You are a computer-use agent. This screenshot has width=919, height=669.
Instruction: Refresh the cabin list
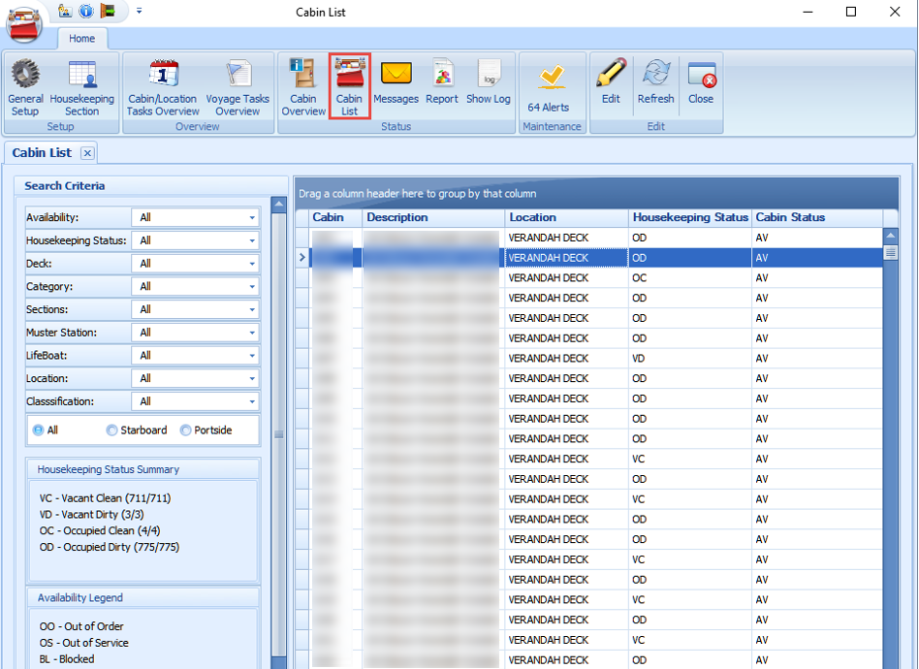tap(655, 87)
